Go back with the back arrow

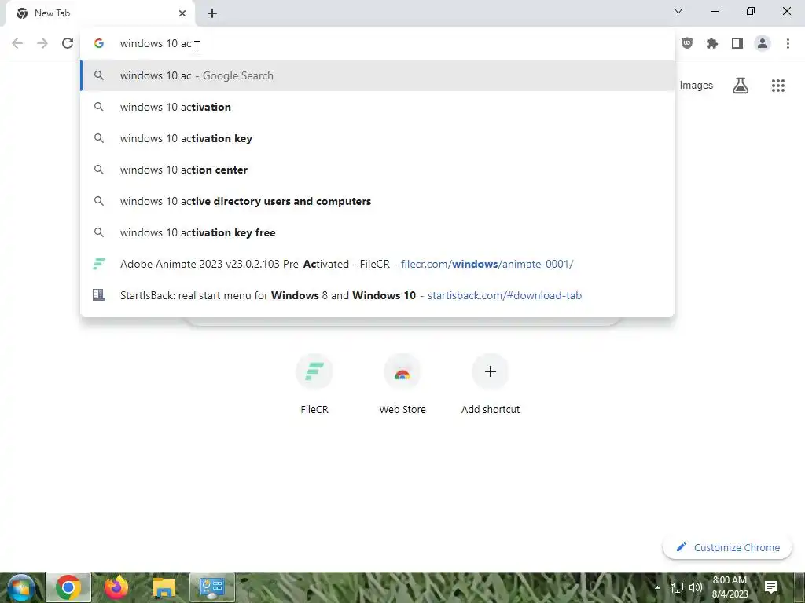17,43
